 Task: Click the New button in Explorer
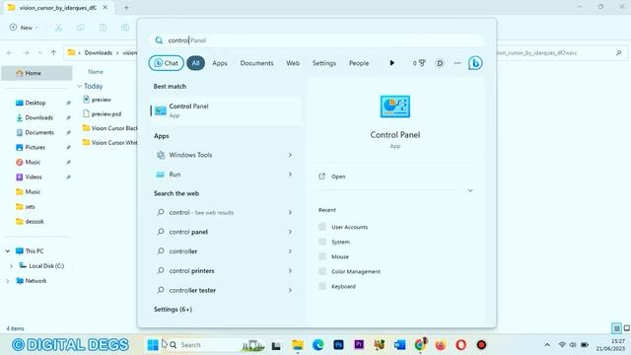[24, 28]
